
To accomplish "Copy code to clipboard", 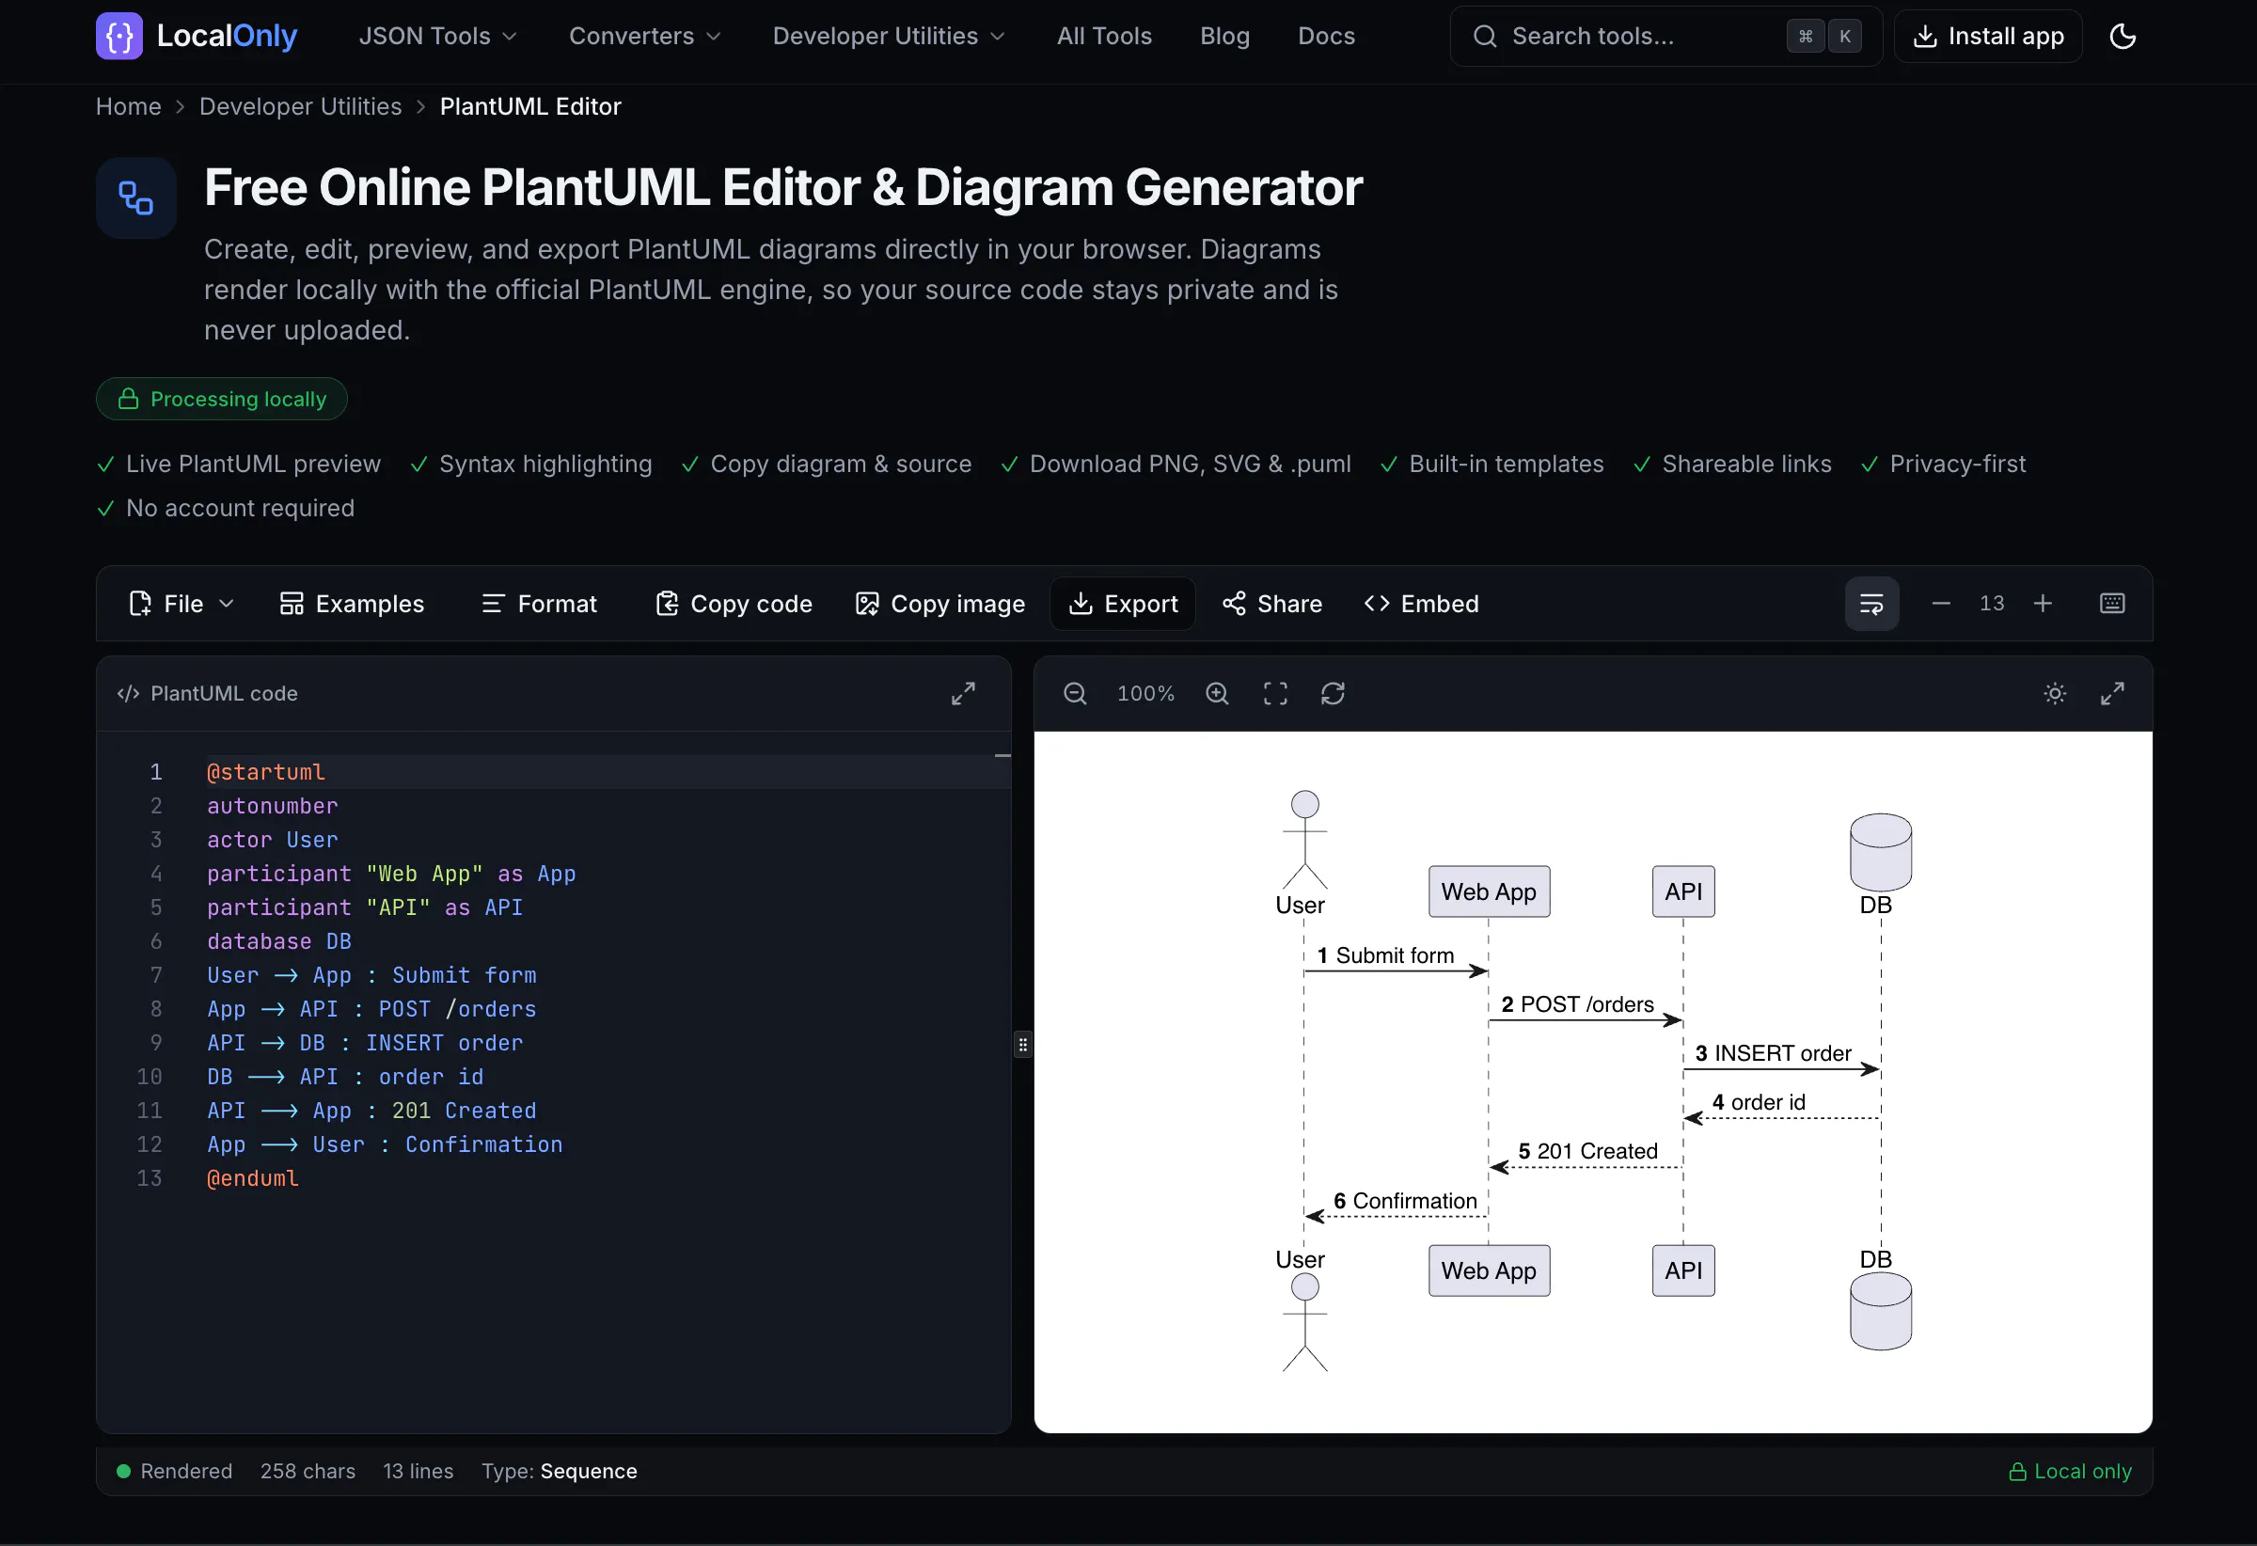I will (734, 604).
